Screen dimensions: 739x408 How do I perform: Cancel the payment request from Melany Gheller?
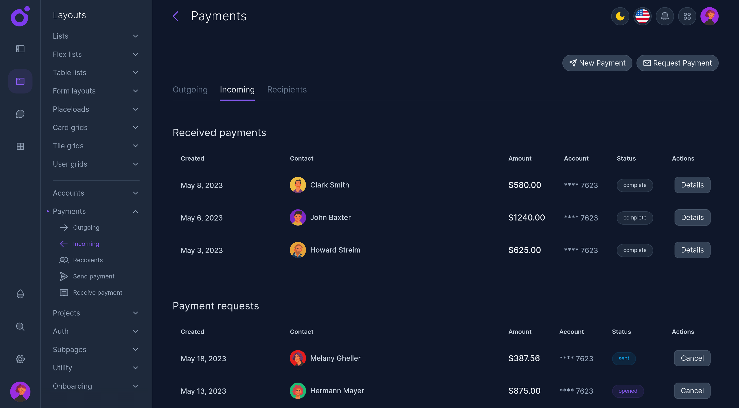(692, 358)
